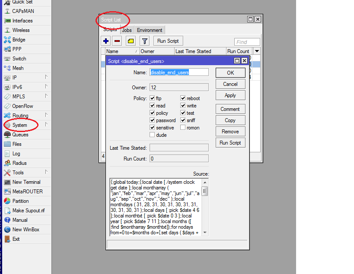Switch to the Environment tab
The width and height of the screenshot is (354, 274).
tap(150, 30)
